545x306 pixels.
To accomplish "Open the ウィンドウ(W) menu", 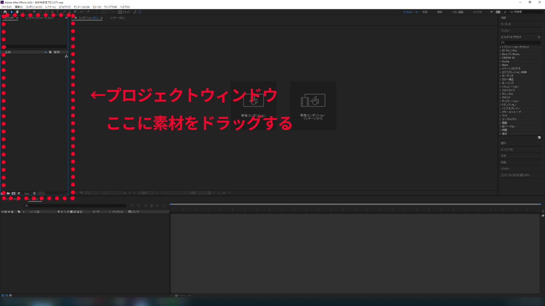I will point(111,7).
